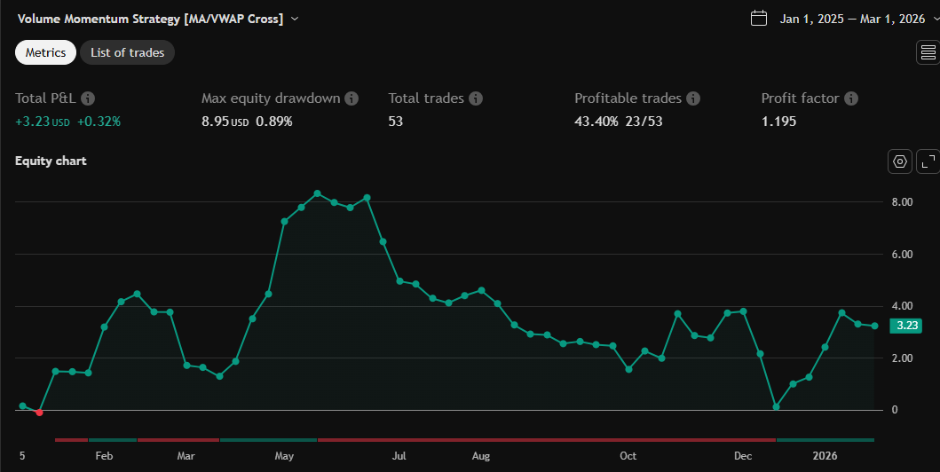
Task: Select the long red drawdown bar below the chart
Action: pos(546,439)
